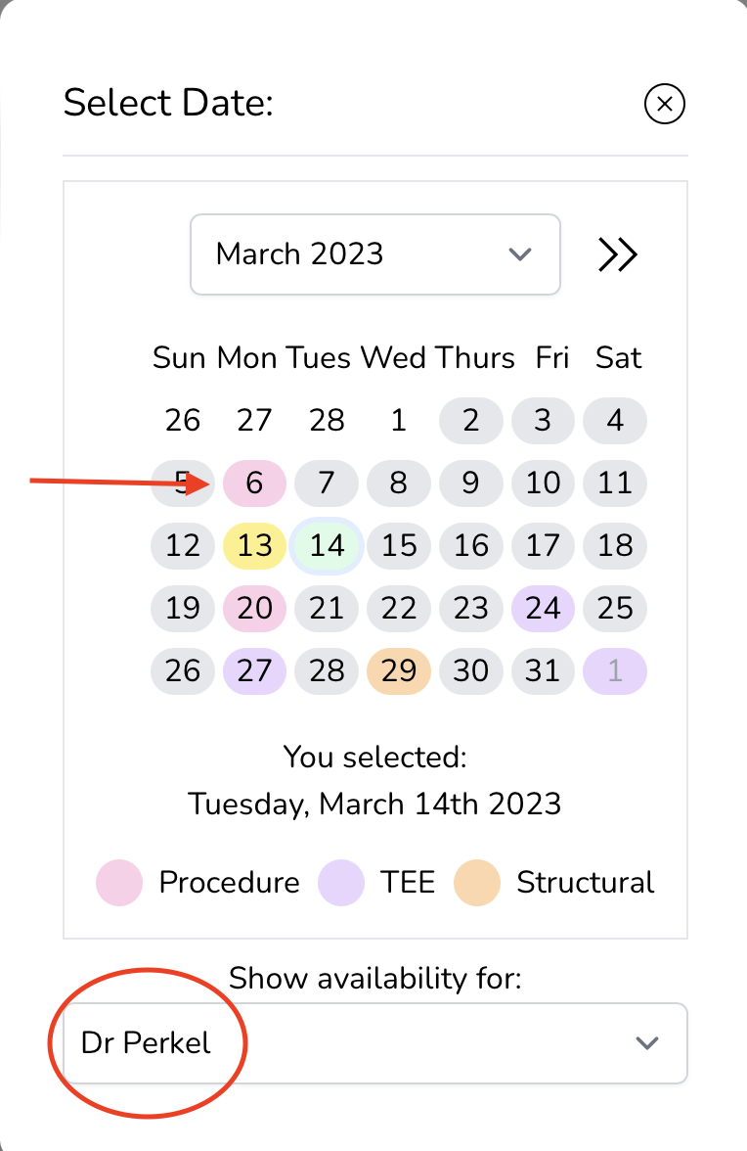Click the orange Structural legend swatch
Screen dimensions: 747x1151
pyautogui.click(x=477, y=882)
